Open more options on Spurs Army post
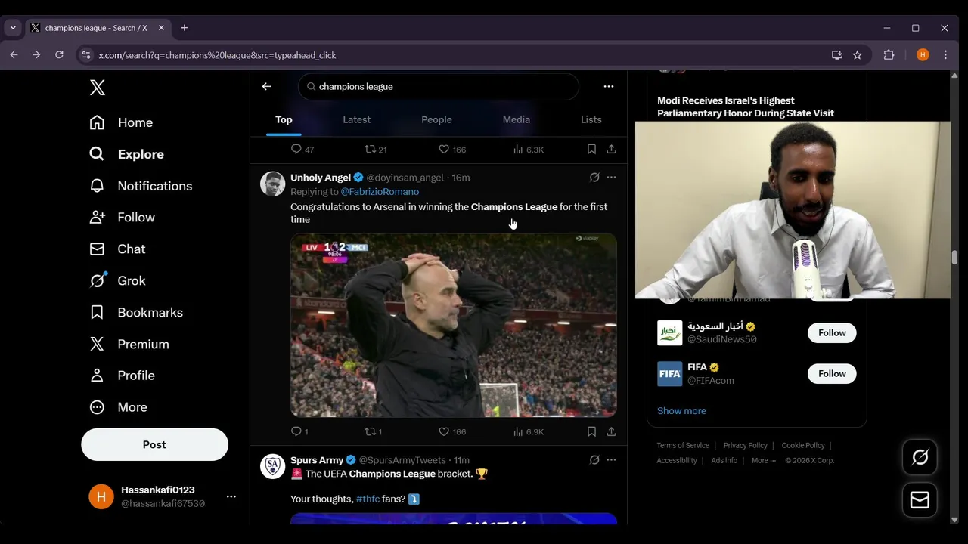 click(611, 460)
